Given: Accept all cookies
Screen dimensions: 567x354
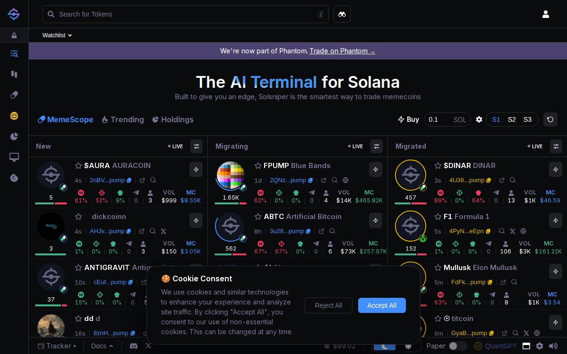Looking at the screenshot, I should click(x=382, y=305).
